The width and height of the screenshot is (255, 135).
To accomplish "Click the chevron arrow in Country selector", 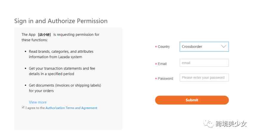I will 224,46.
